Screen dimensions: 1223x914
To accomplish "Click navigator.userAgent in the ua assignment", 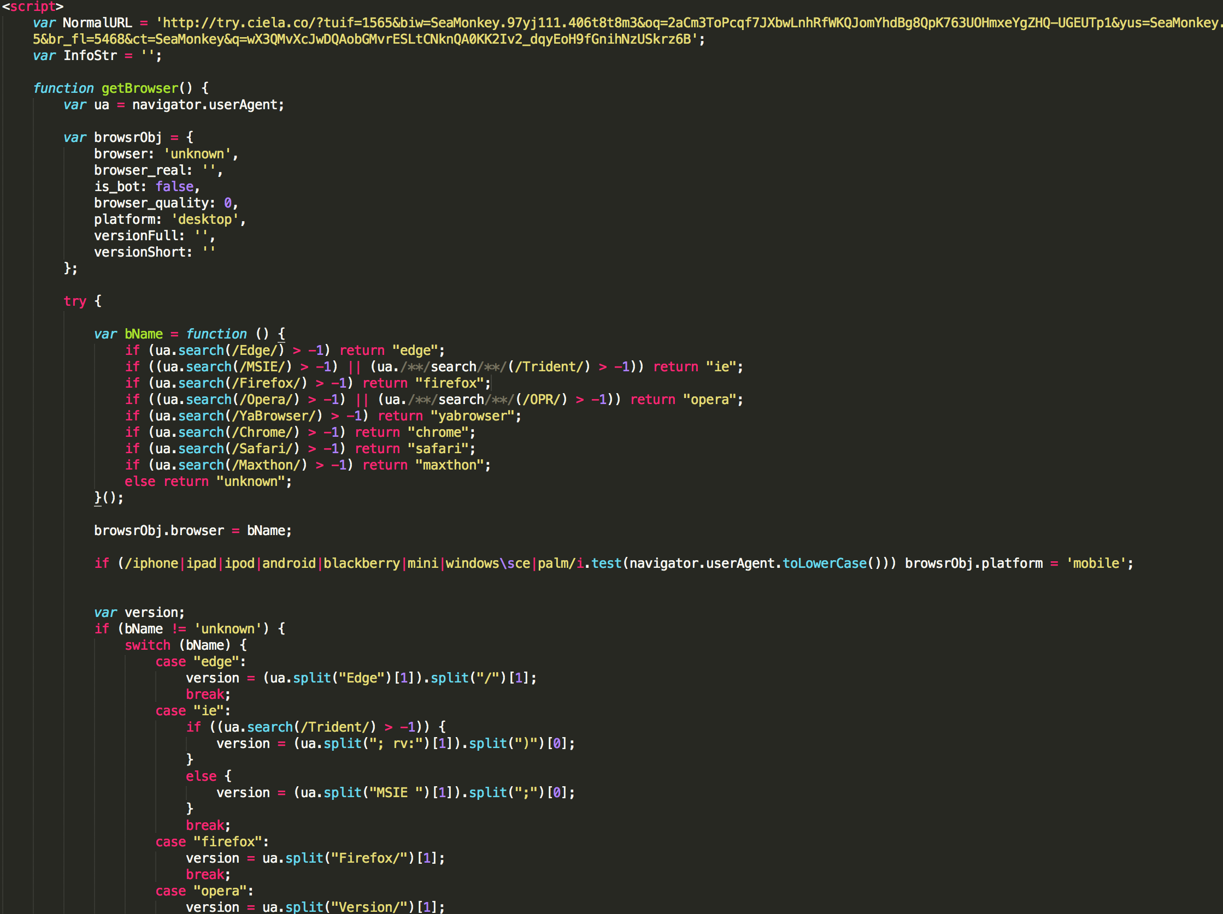I will pyautogui.click(x=204, y=105).
